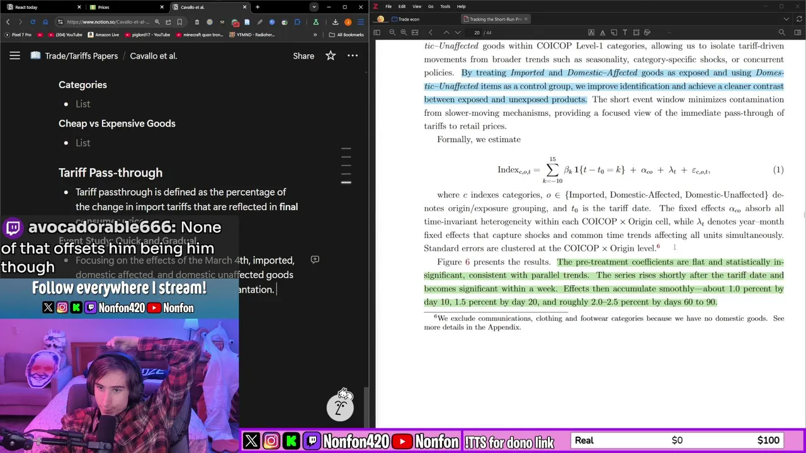Select the eraser/draw tool in Zotero toolbar

pos(647,33)
